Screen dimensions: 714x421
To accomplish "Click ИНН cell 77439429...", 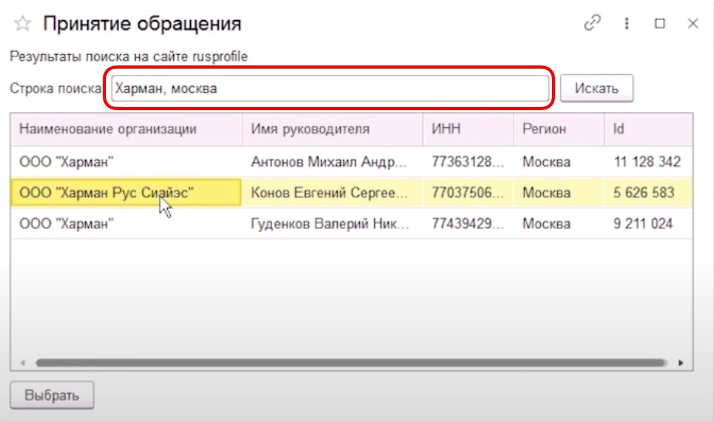I will point(468,223).
